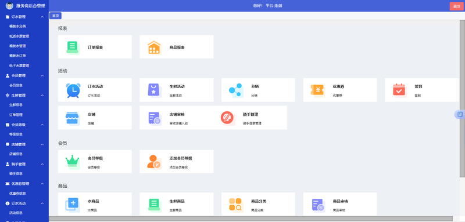Image resolution: width=465 pixels, height=222 pixels.
Task: Click the 签到 calendar check icon
Action: coord(399,90)
